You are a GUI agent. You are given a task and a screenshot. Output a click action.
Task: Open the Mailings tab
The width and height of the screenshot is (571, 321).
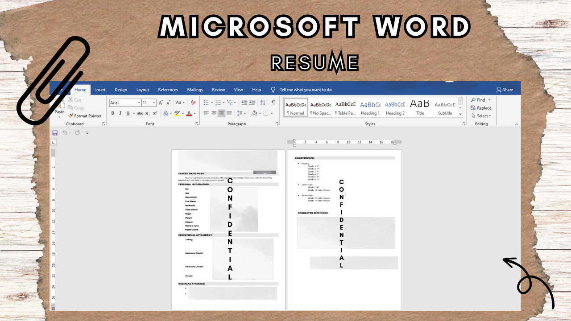[x=195, y=90]
